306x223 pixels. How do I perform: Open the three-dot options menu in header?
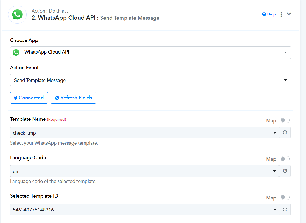coord(281,14)
